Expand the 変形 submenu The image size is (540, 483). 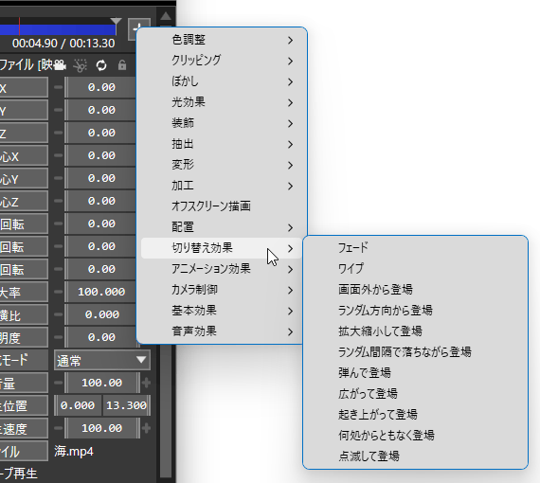[x=222, y=165]
